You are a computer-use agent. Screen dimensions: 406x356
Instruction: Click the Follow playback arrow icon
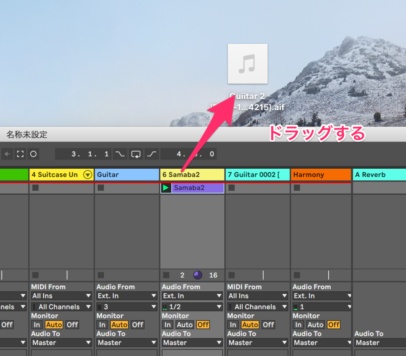click(7, 154)
